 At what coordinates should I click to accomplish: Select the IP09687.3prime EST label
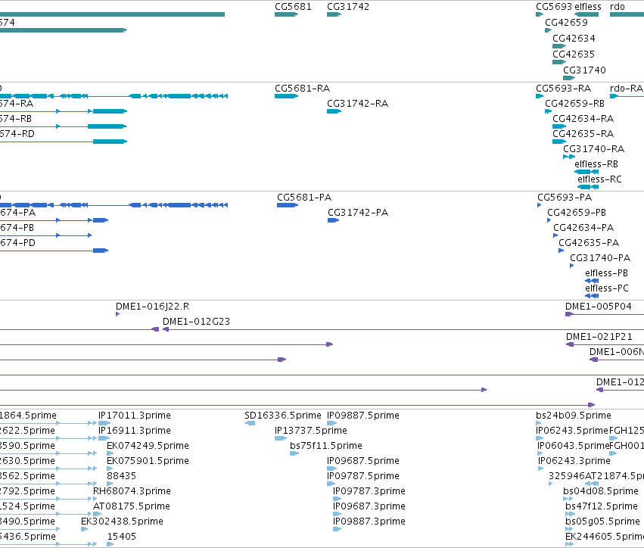pyautogui.click(x=369, y=506)
